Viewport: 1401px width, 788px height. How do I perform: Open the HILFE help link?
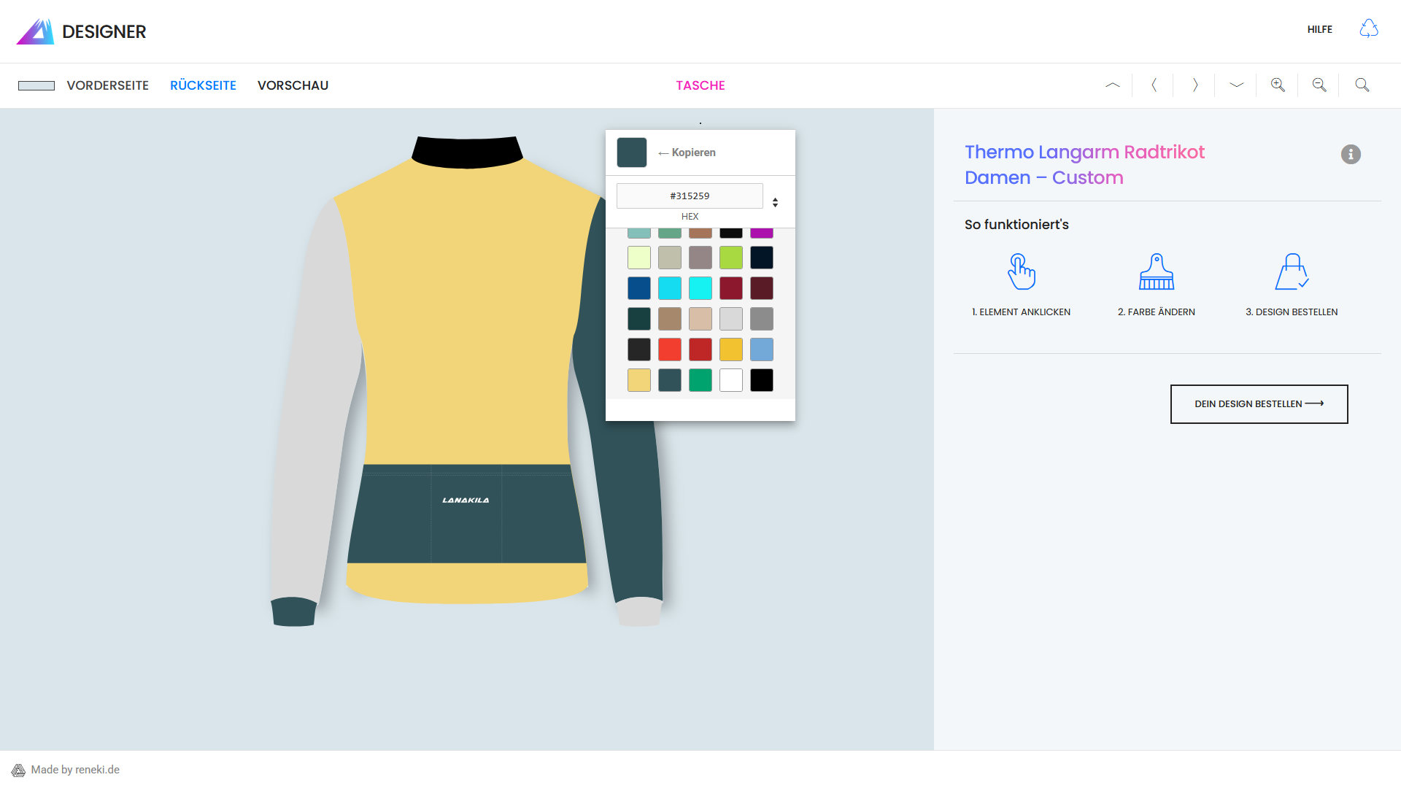[x=1319, y=29]
